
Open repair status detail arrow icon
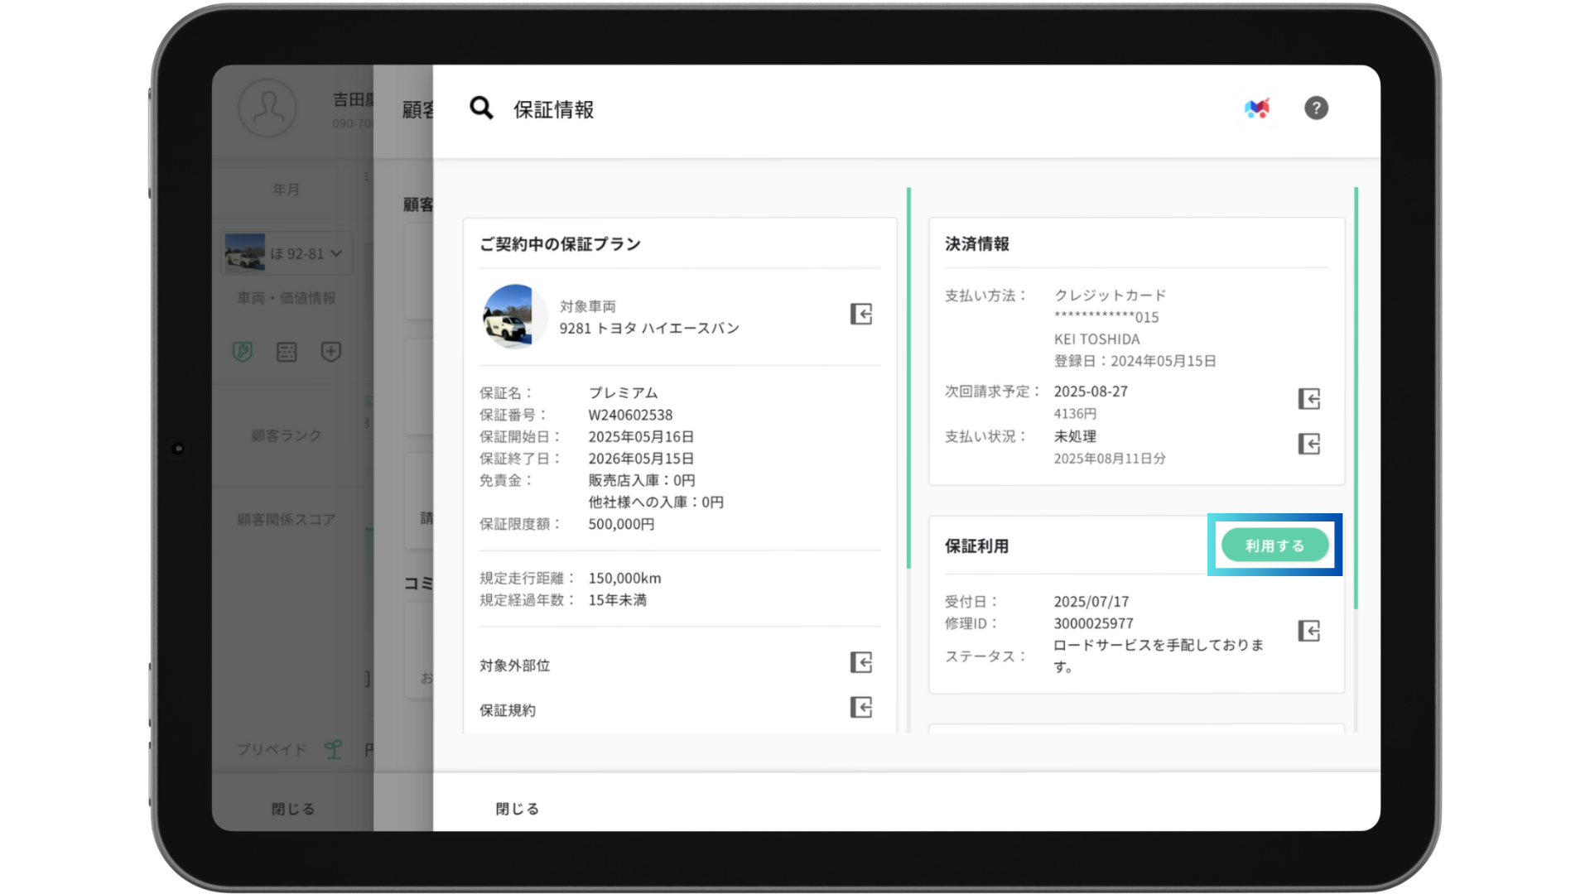pos(1308,632)
